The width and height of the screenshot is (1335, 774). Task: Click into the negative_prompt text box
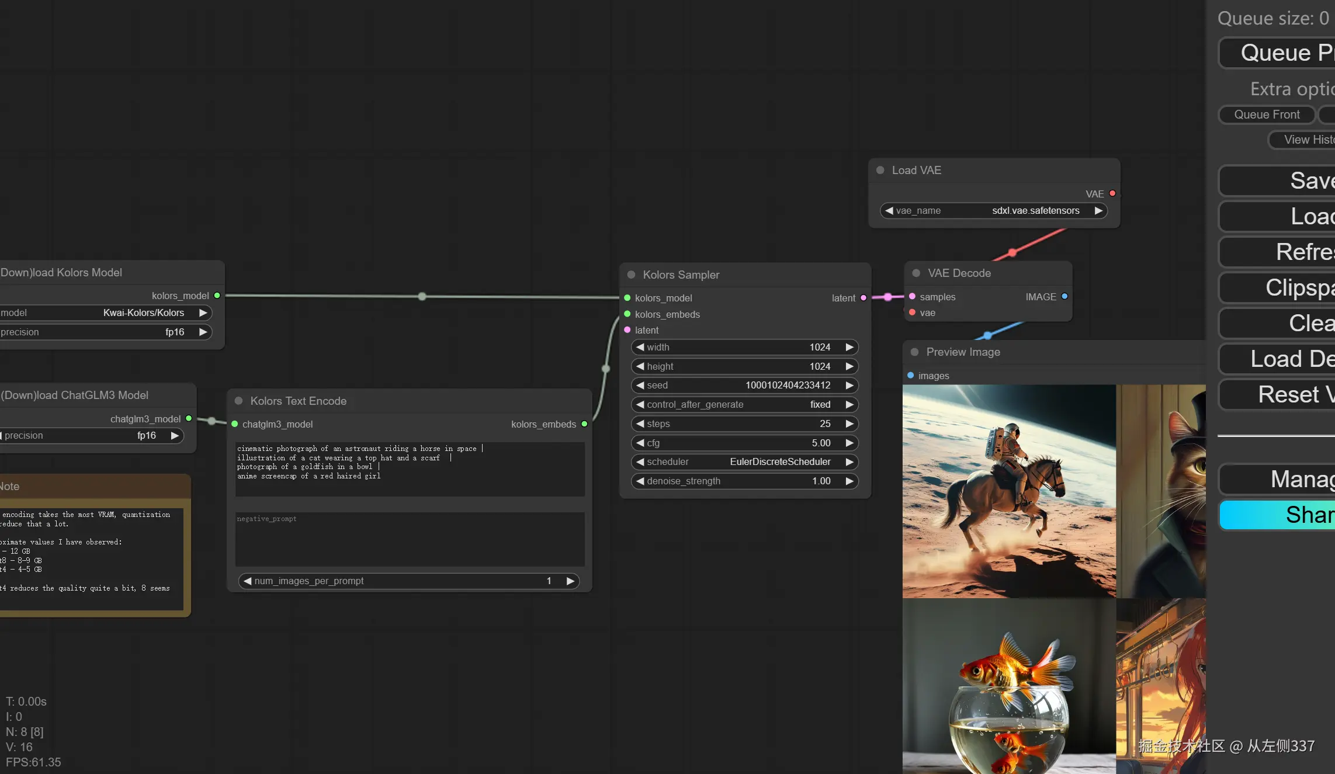[410, 540]
